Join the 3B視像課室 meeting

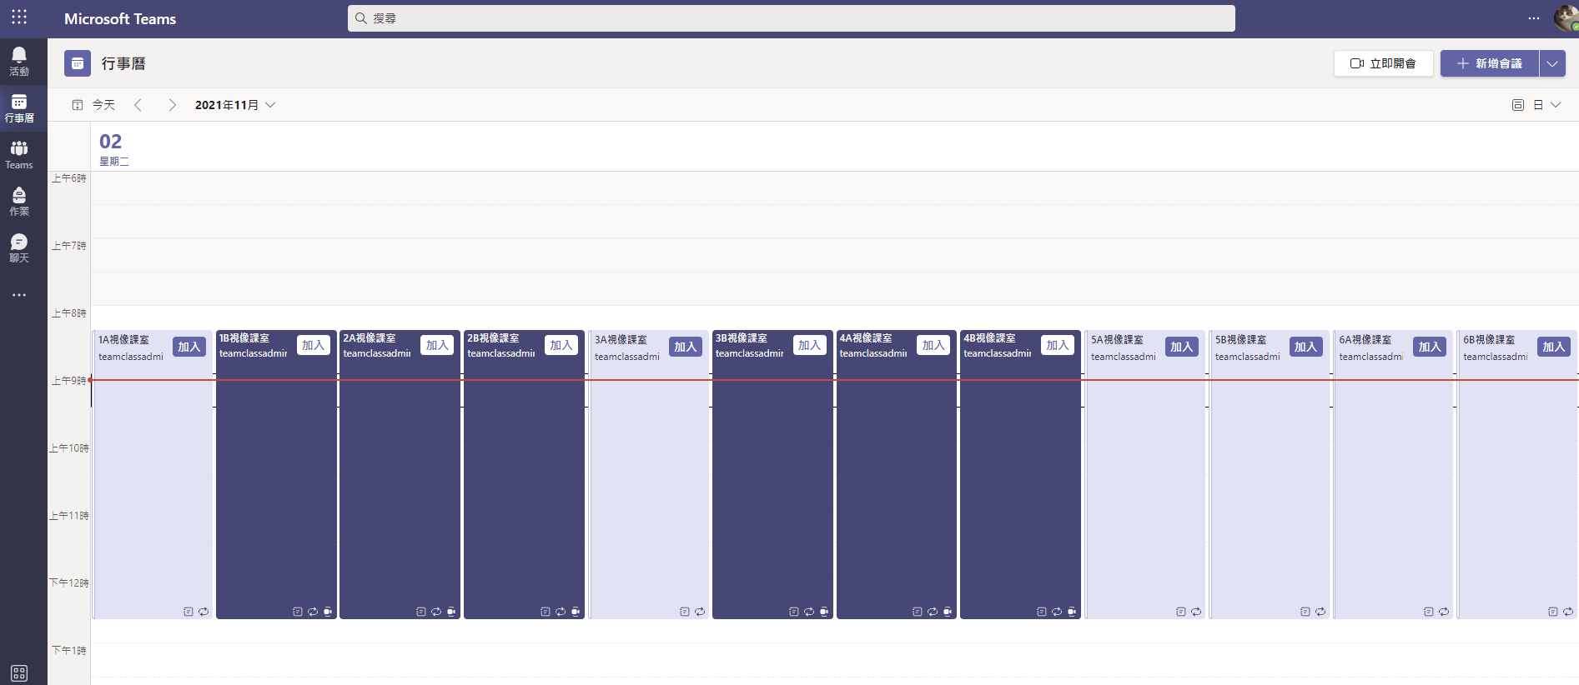click(x=809, y=345)
